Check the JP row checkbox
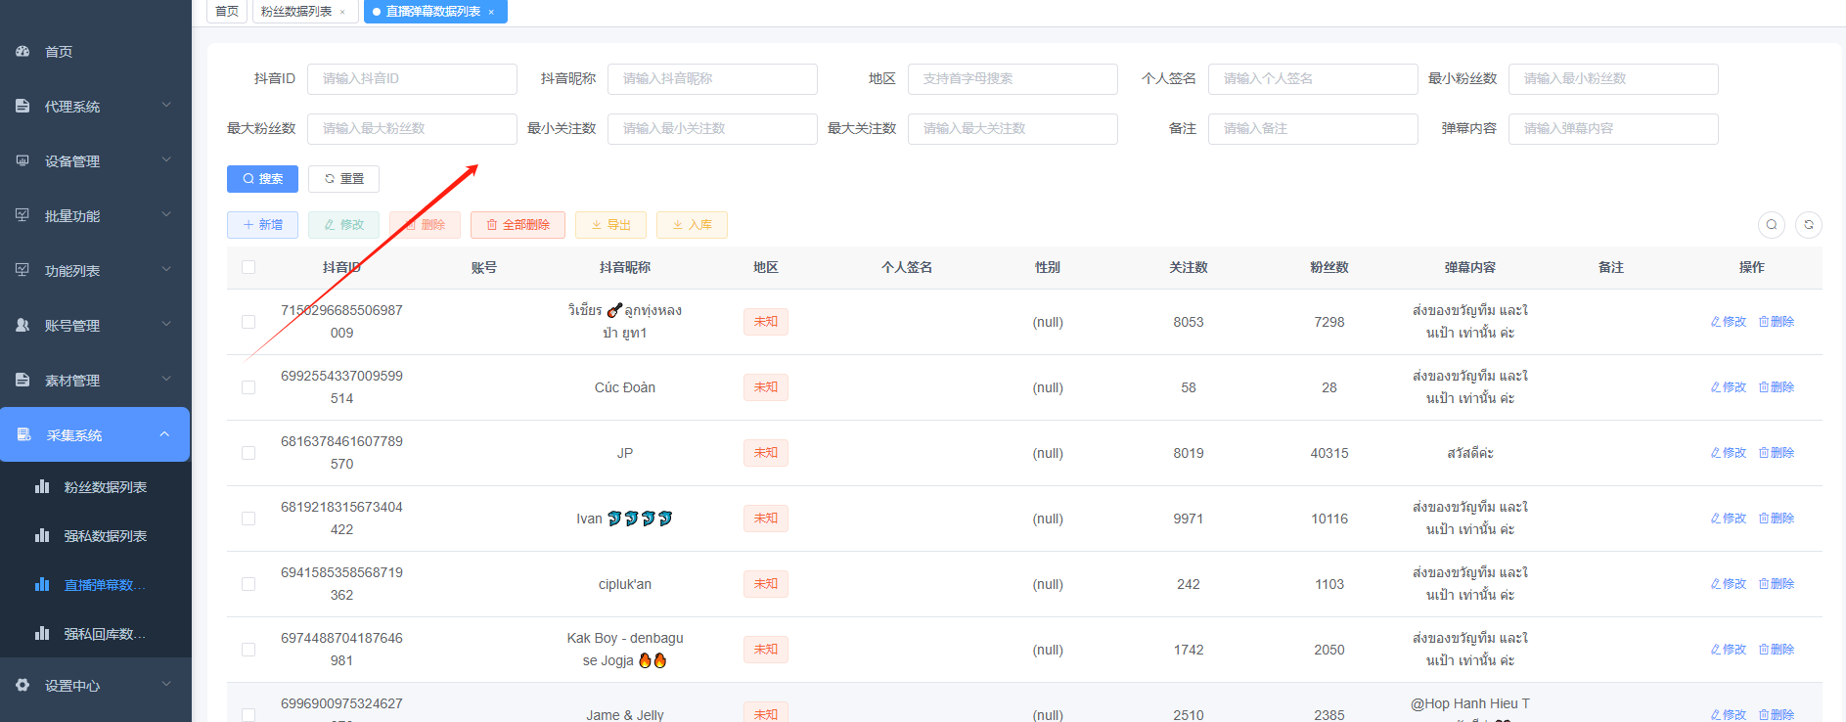The height and width of the screenshot is (722, 1846). [x=248, y=453]
